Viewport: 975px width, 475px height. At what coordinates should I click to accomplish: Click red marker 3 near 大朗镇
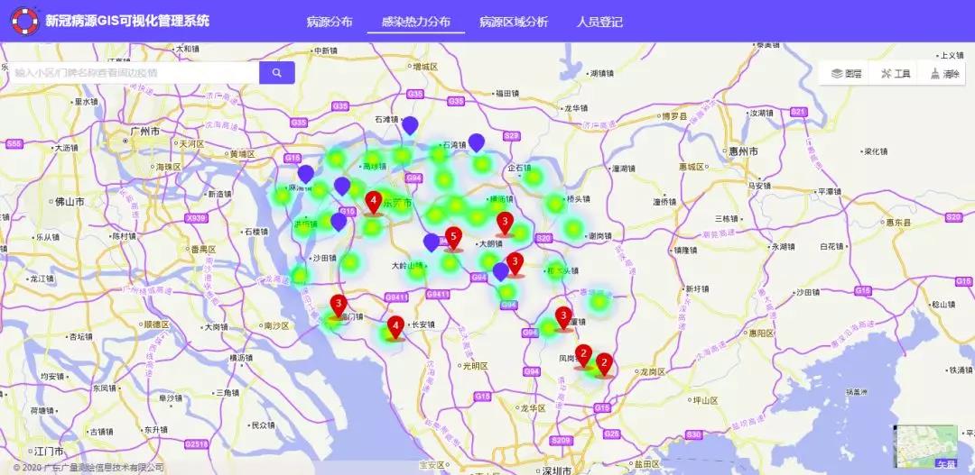tap(505, 223)
